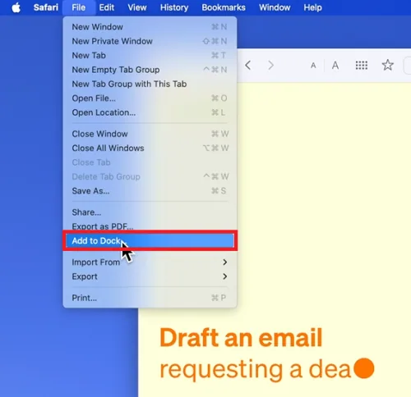Bookmark page with the star icon
This screenshot has height=397, width=411.
pos(387,65)
